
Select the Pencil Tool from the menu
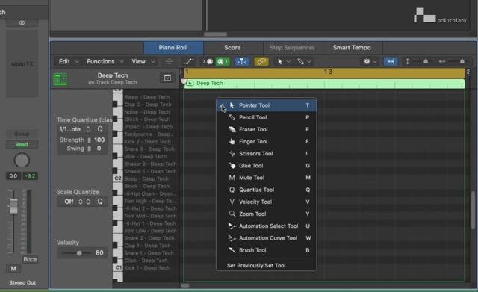266,117
